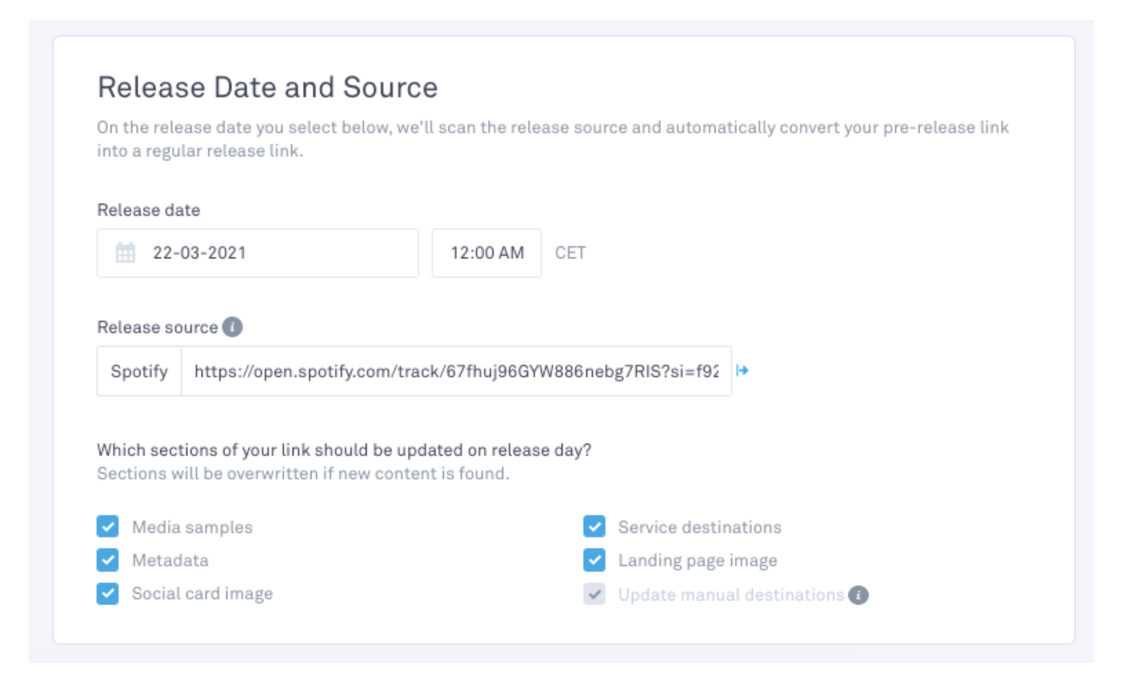The image size is (1124, 691).
Task: Toggle the Metadata checkbox
Action: tap(108, 560)
